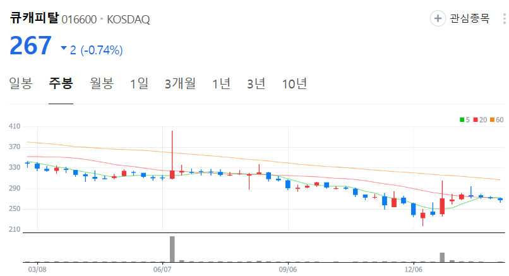Open the vertical dots more menu
Viewport: 509px width, 276px height.
(504, 18)
